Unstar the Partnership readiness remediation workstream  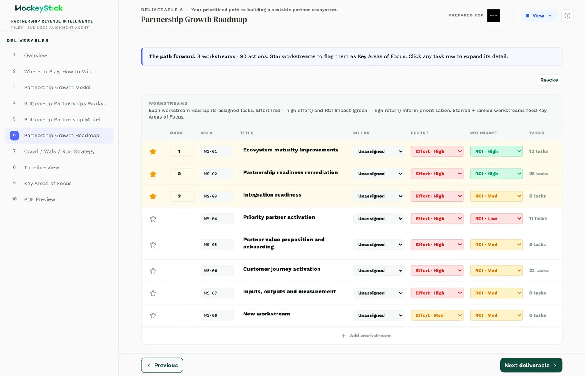point(153,174)
